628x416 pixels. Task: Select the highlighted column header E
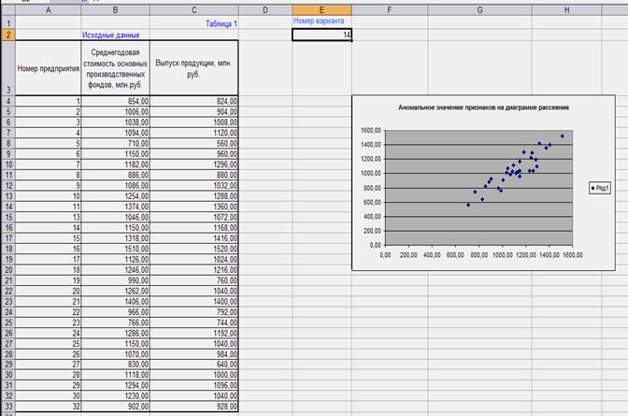click(321, 8)
